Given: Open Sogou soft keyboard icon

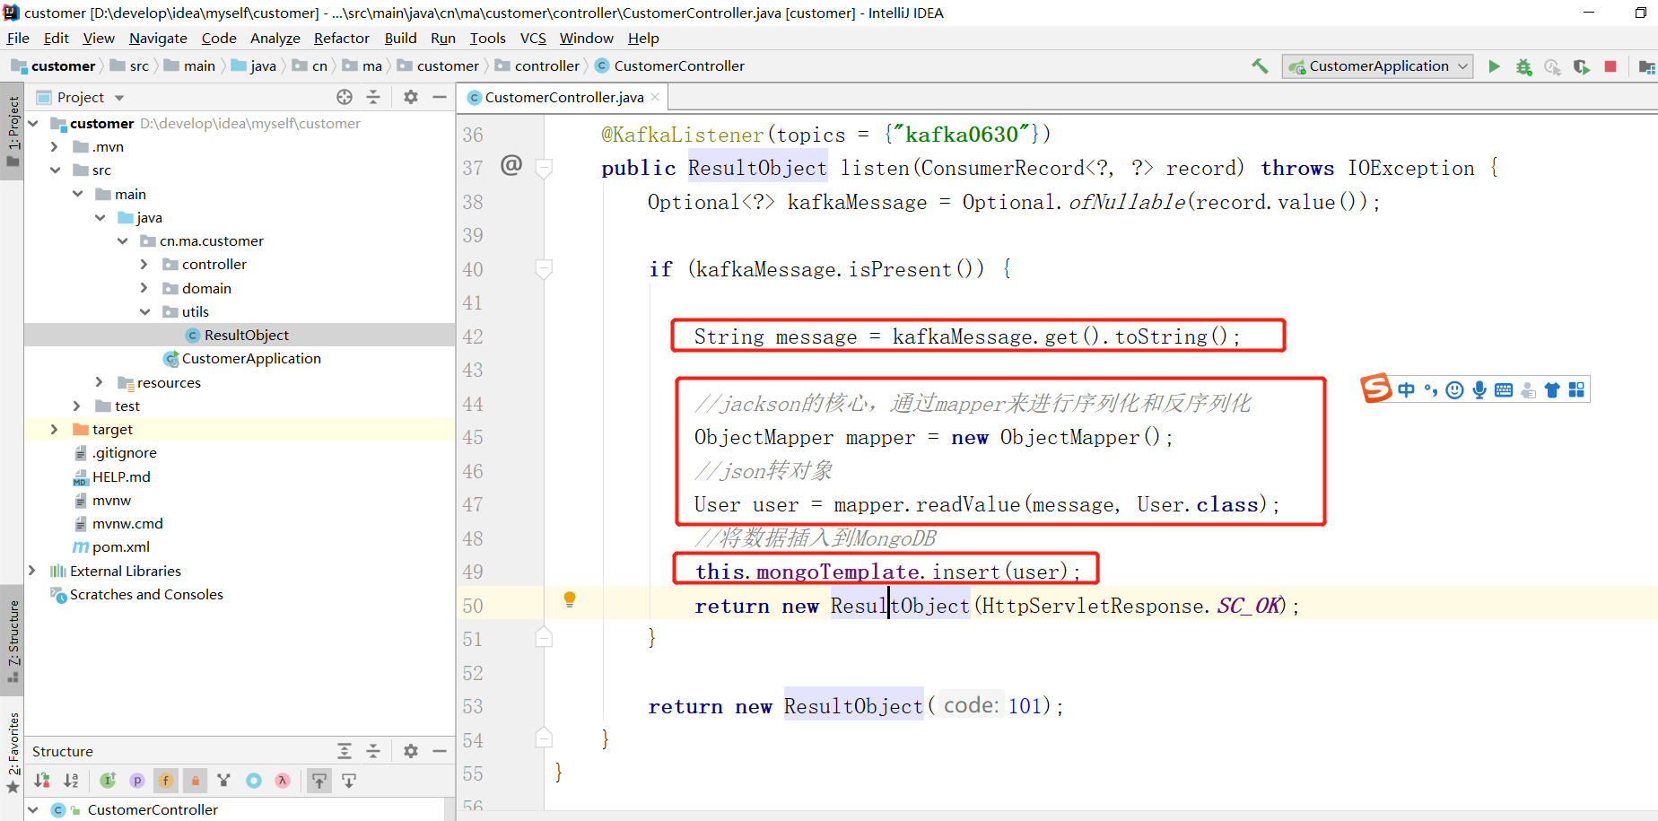Looking at the screenshot, I should [1504, 390].
